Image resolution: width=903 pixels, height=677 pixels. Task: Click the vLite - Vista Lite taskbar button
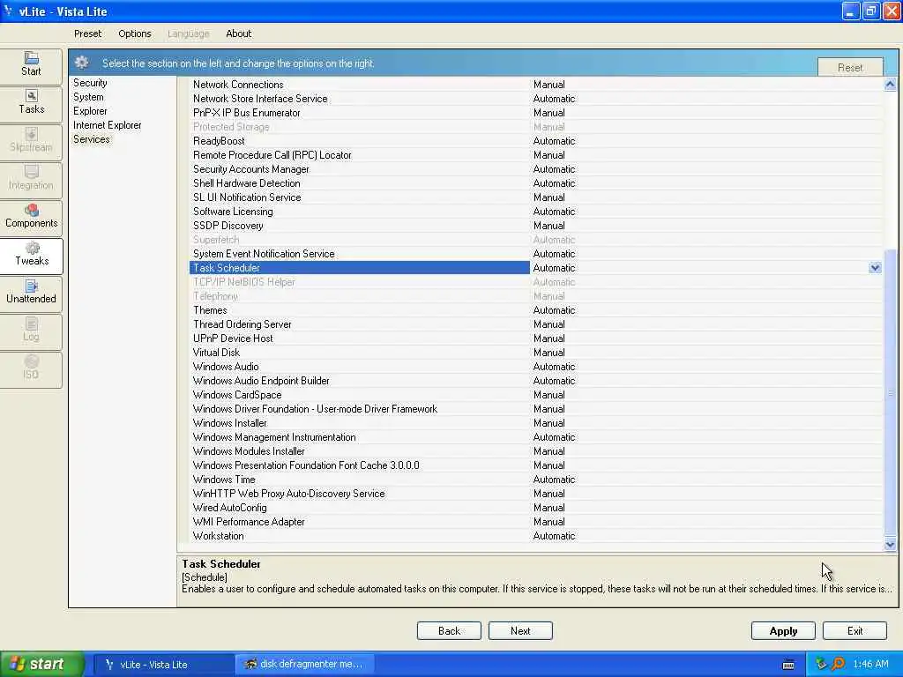[163, 664]
